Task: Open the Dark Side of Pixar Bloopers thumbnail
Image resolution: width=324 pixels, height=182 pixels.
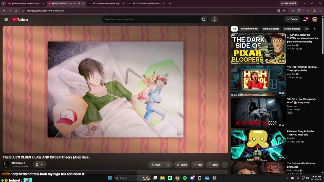Action: point(258,49)
